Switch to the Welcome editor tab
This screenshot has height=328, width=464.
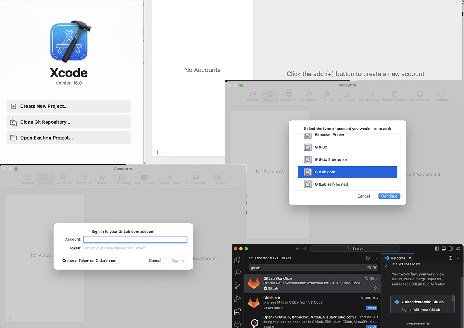click(x=397, y=258)
